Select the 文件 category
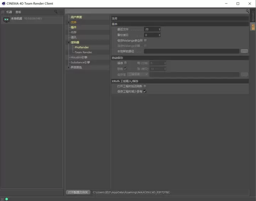 click(x=74, y=22)
